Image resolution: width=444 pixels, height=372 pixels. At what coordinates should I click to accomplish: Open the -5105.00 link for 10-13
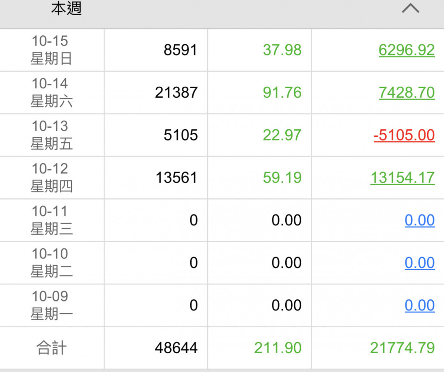[x=404, y=135]
